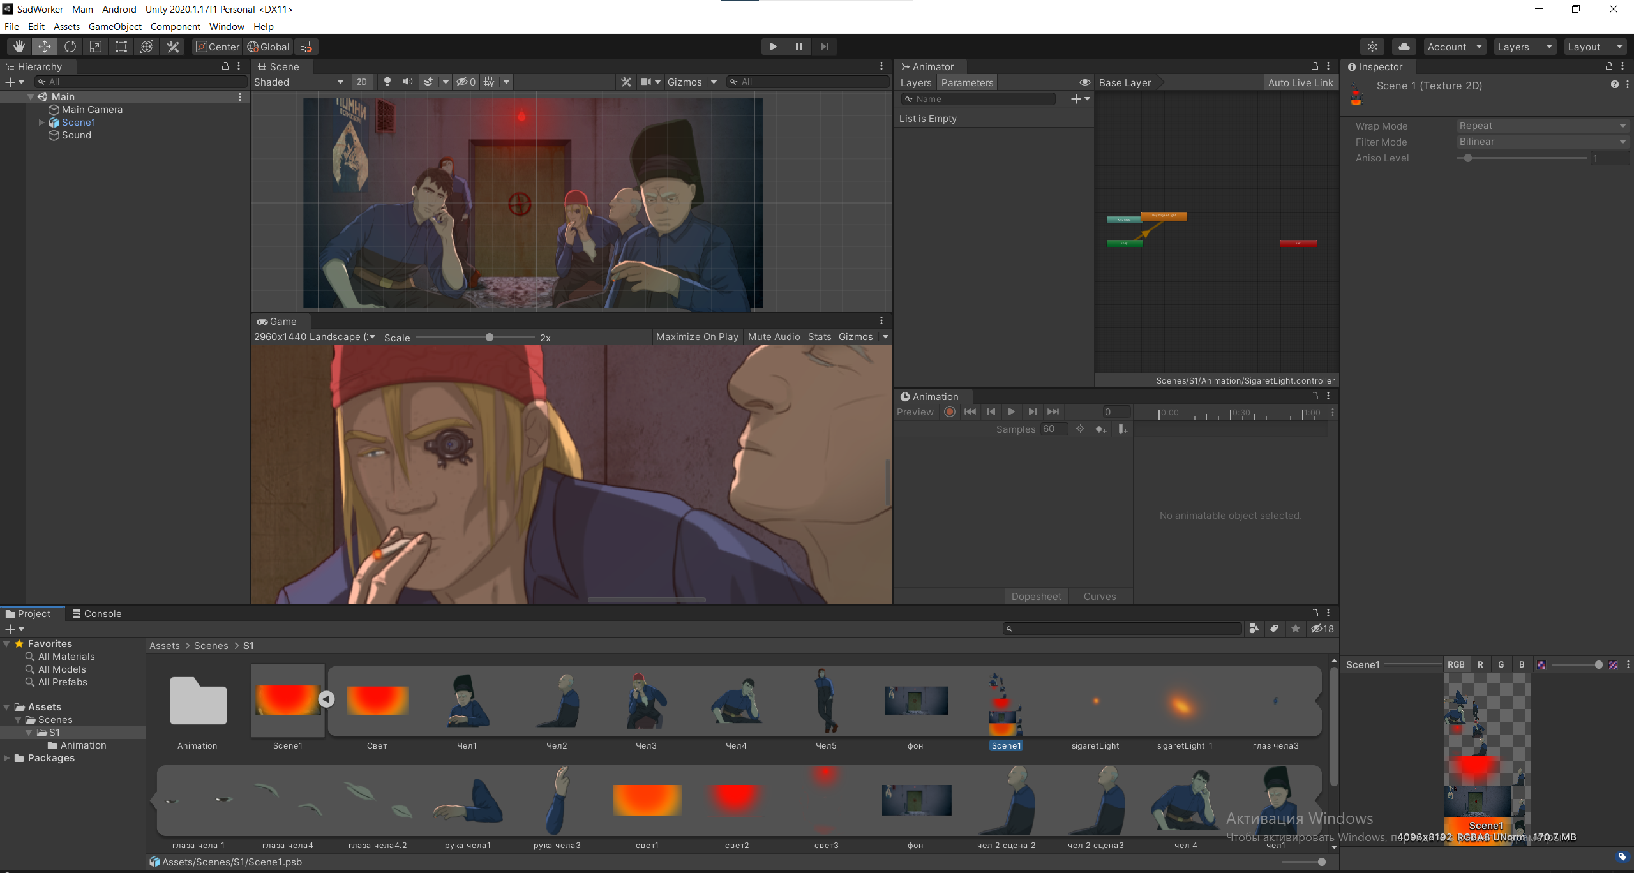This screenshot has height=873, width=1634.
Task: Select the Hand tool in toolbar
Action: tap(19, 47)
